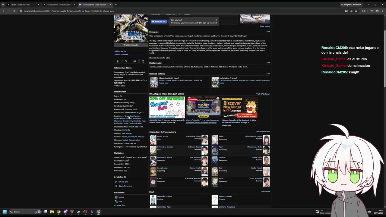Expand More titles under Alternative Titles
This screenshot has width=386, height=217.
[x=120, y=86]
